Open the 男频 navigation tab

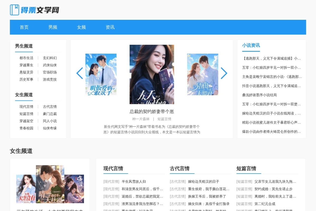click(x=53, y=27)
